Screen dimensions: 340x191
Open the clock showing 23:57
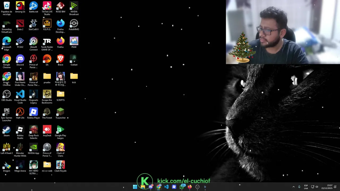point(327,187)
